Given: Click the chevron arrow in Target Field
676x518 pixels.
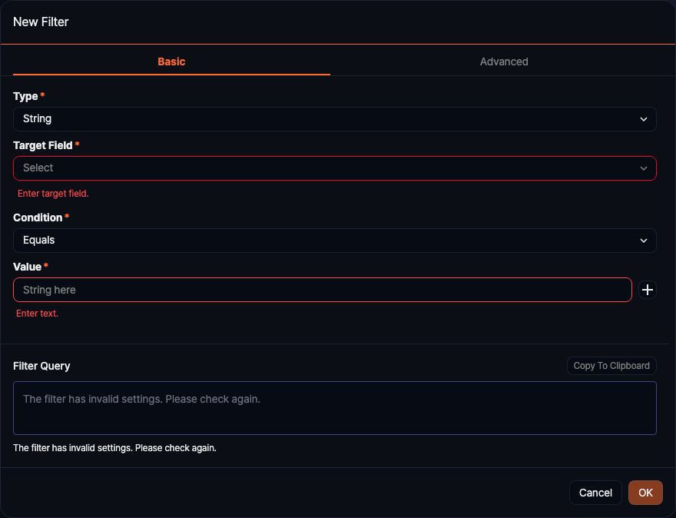Looking at the screenshot, I should [x=644, y=168].
